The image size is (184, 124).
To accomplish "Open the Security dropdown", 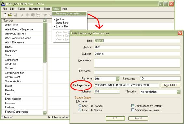I will click(178, 92).
